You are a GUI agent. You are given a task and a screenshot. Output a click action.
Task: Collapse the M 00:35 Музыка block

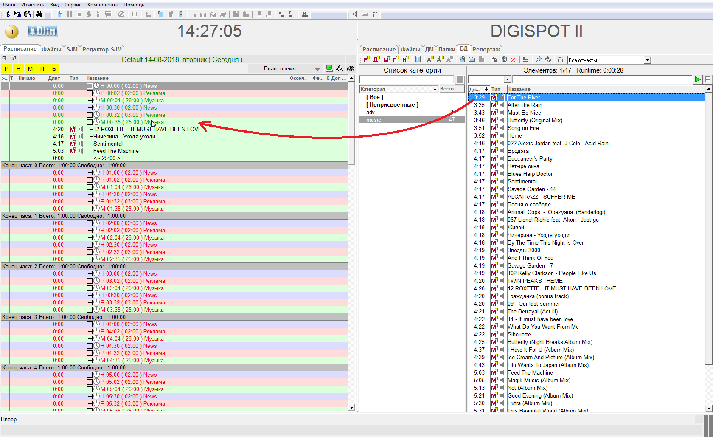pos(90,122)
